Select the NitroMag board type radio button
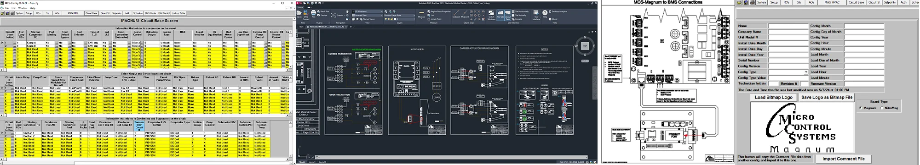920x165 pixels. coord(882,108)
